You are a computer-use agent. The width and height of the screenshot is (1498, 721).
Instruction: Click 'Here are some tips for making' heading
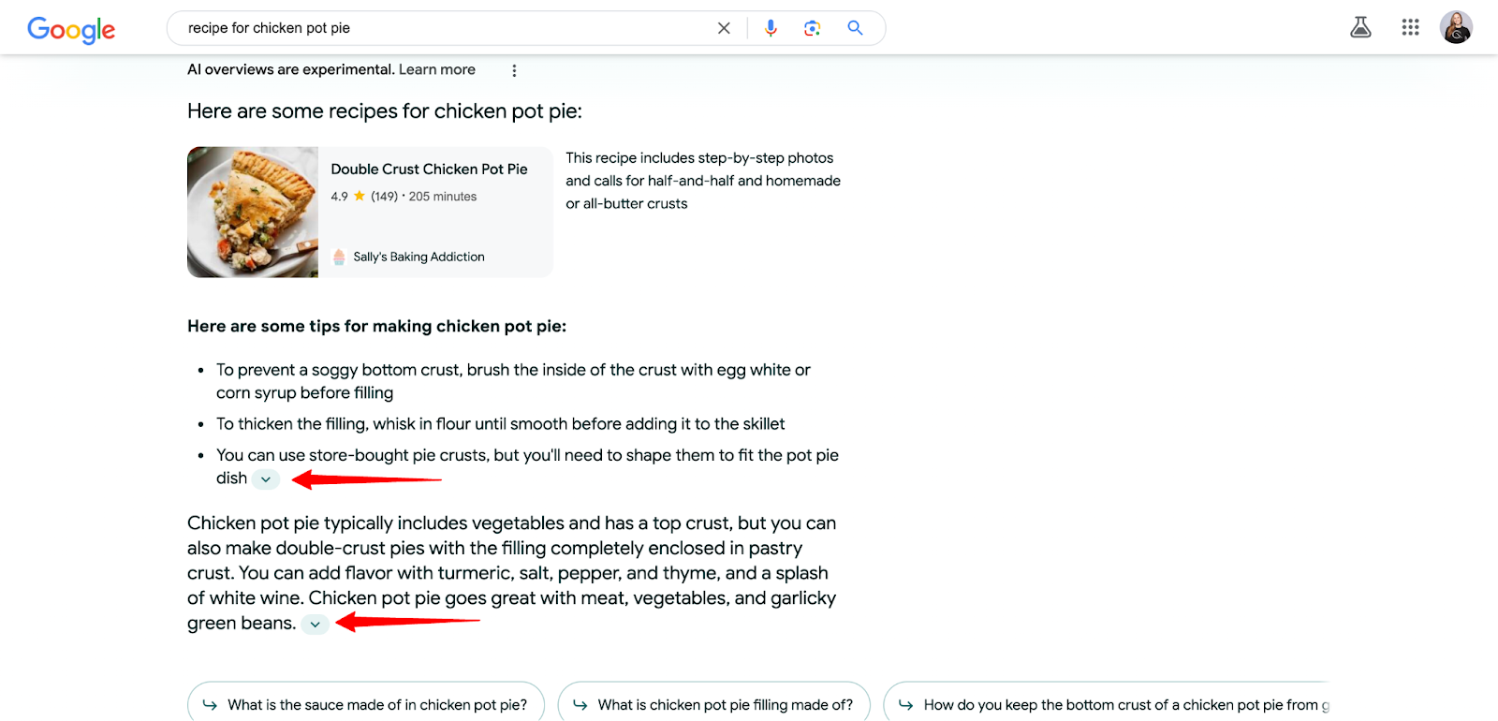click(376, 326)
